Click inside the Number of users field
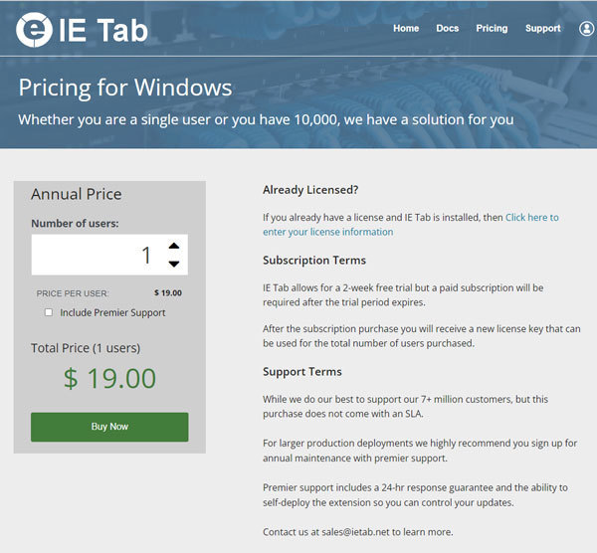The image size is (597, 553). coord(95,255)
